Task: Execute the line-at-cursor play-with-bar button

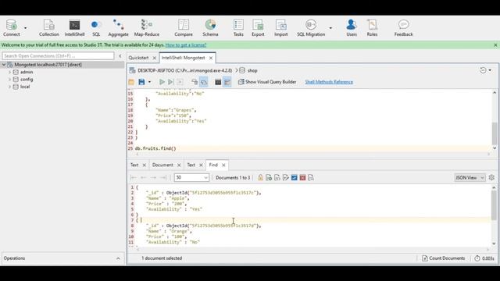Action: tap(170, 82)
